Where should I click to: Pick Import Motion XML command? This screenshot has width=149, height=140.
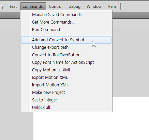[66, 85]
